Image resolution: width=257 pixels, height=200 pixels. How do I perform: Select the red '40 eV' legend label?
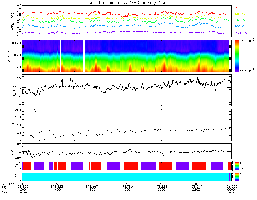click(239, 8)
